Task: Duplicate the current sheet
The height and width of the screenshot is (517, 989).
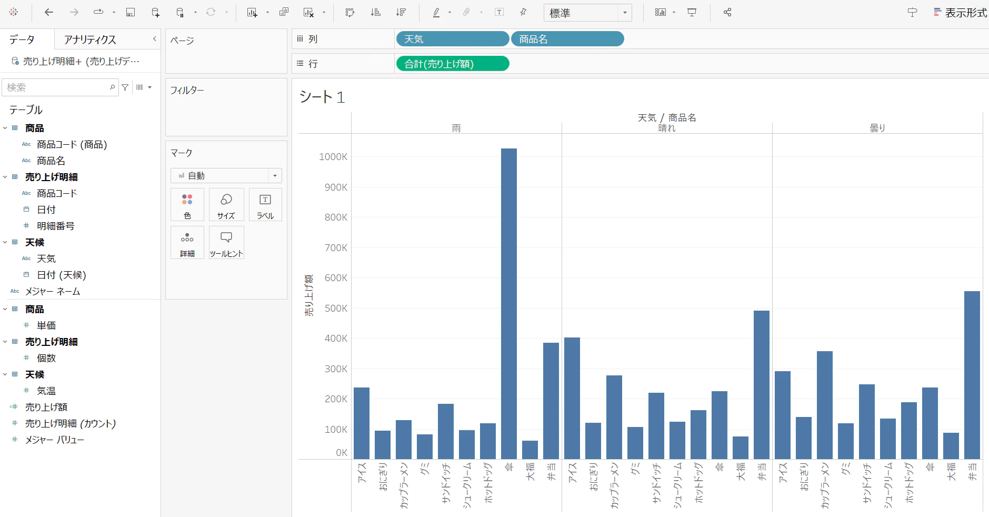Action: point(284,12)
